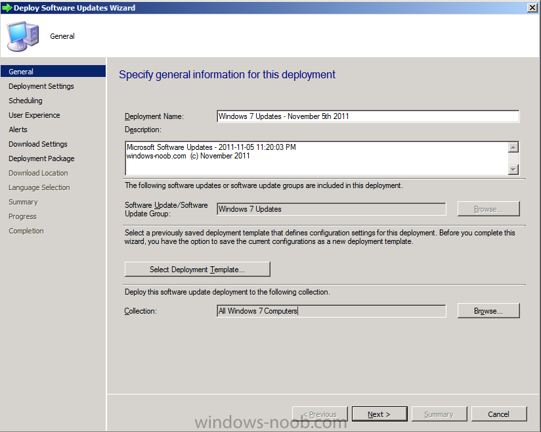Select General step in wizard sidebar

pyautogui.click(x=53, y=72)
